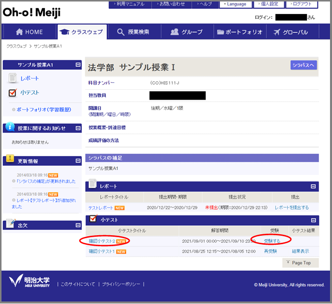
Task: Click the folder icon for ポートフォリオ
Action: (x=220, y=32)
